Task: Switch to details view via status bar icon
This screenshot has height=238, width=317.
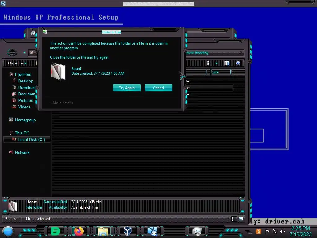Action: tap(234, 219)
